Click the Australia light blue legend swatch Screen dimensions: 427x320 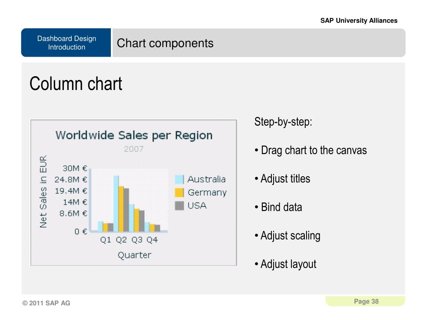(x=179, y=179)
